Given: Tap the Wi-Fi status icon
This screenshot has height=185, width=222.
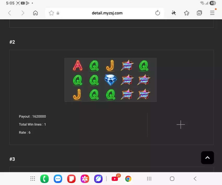Looking at the screenshot, I should click(x=202, y=3).
